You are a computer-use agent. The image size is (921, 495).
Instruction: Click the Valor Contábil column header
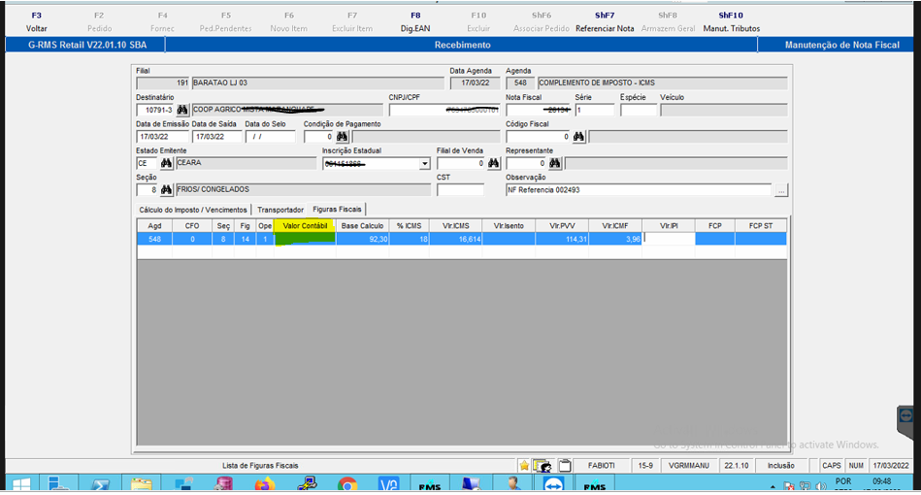click(305, 226)
